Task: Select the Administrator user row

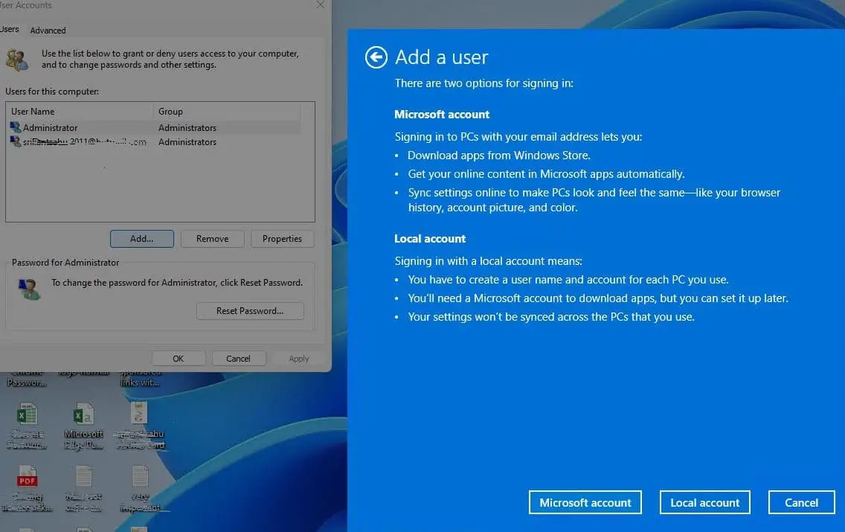Action: click(51, 128)
